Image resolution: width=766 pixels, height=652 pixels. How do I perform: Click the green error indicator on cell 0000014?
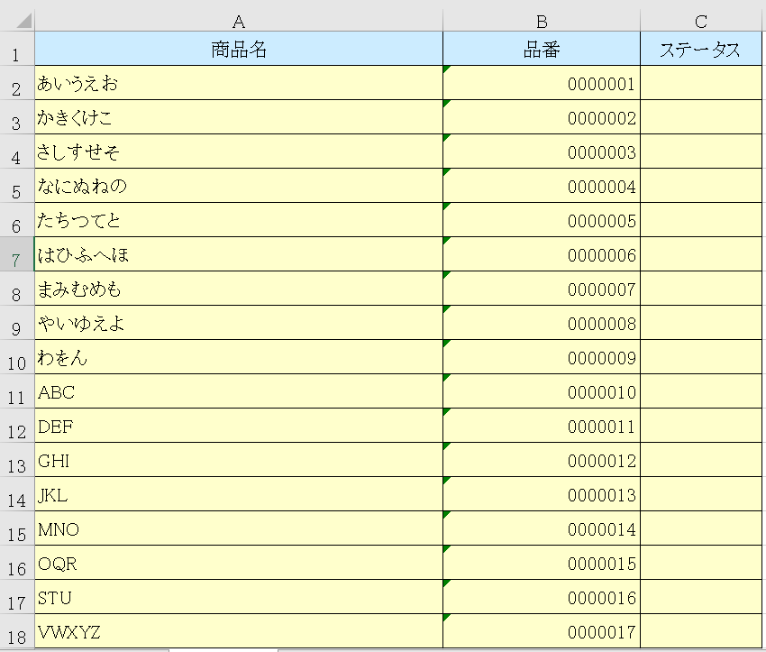447,514
